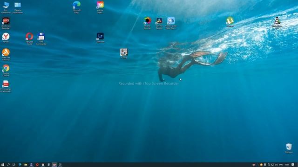
Task: Launch Shutter Encoder from desktop
Action: pyautogui.click(x=147, y=23)
